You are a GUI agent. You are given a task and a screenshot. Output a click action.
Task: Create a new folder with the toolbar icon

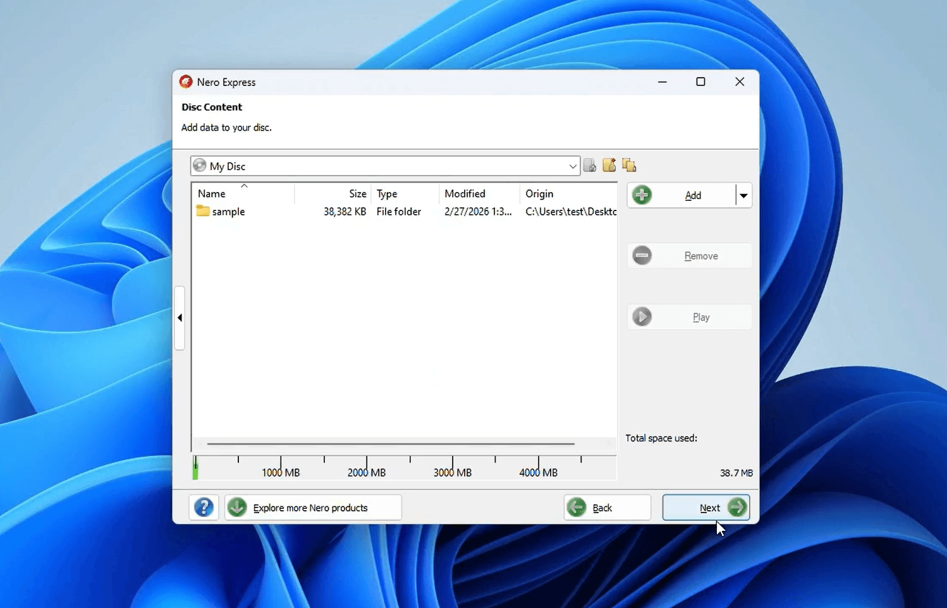609,165
